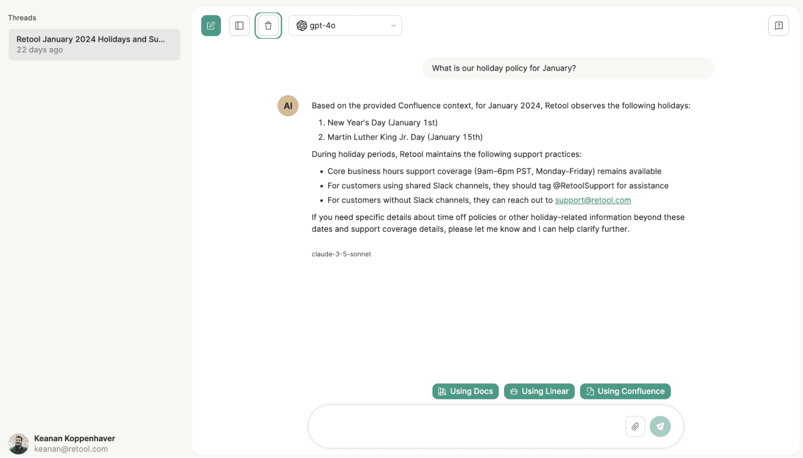Click the claude-3-5-sonnet model label
Viewport: 803px width, 458px height.
click(341, 254)
